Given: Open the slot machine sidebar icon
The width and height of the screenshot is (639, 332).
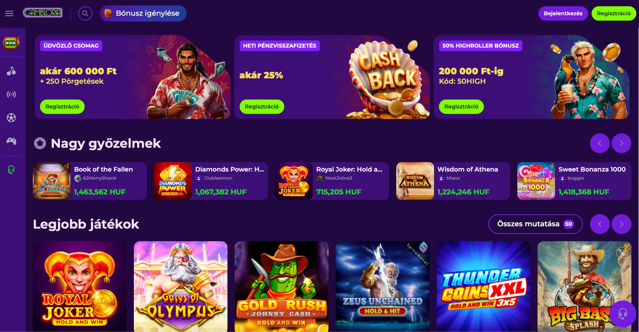Looking at the screenshot, I should [x=11, y=42].
